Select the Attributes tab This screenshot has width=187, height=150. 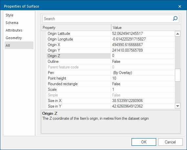point(14,30)
